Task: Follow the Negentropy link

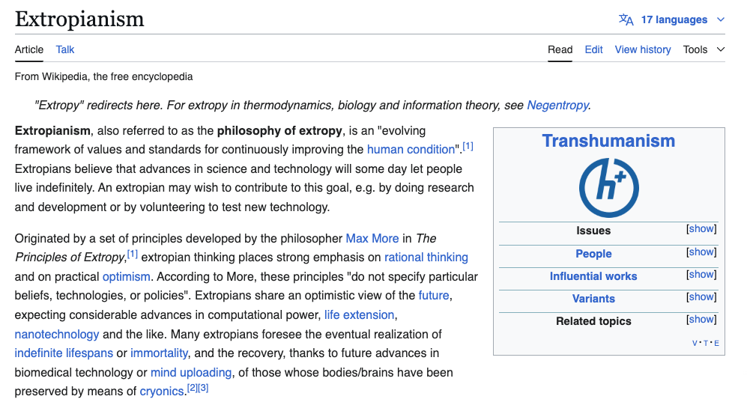Action: pos(557,105)
